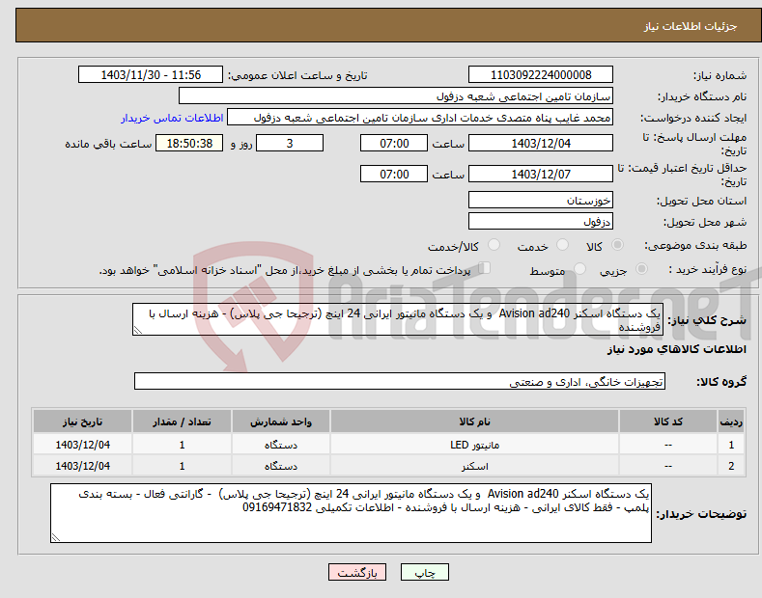Image resolution: width=762 pixels, height=598 pixels.
Task: Click quantity cell in مانیتور LED row
Action: pyautogui.click(x=182, y=445)
